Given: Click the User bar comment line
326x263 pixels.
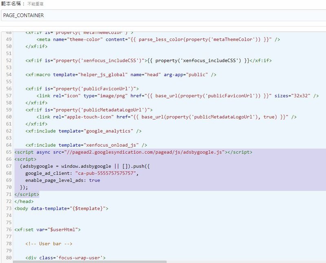Looking at the screenshot, I should [49, 244].
